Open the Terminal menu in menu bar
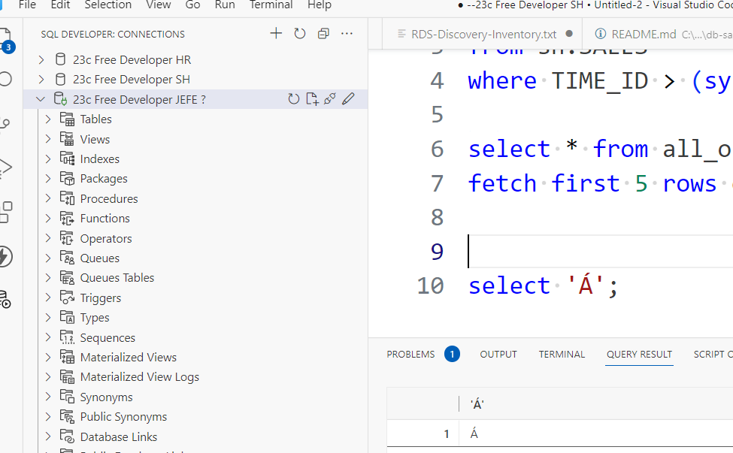733x453 pixels. coord(271,5)
